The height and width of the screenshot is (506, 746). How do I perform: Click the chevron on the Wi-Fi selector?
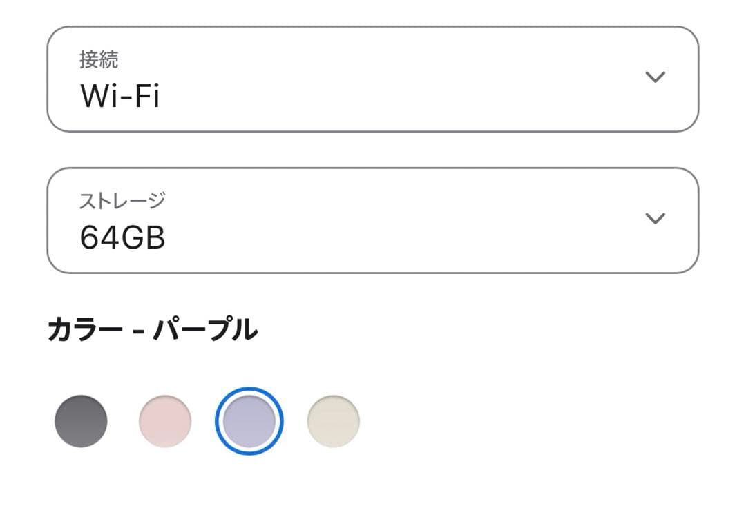655,77
